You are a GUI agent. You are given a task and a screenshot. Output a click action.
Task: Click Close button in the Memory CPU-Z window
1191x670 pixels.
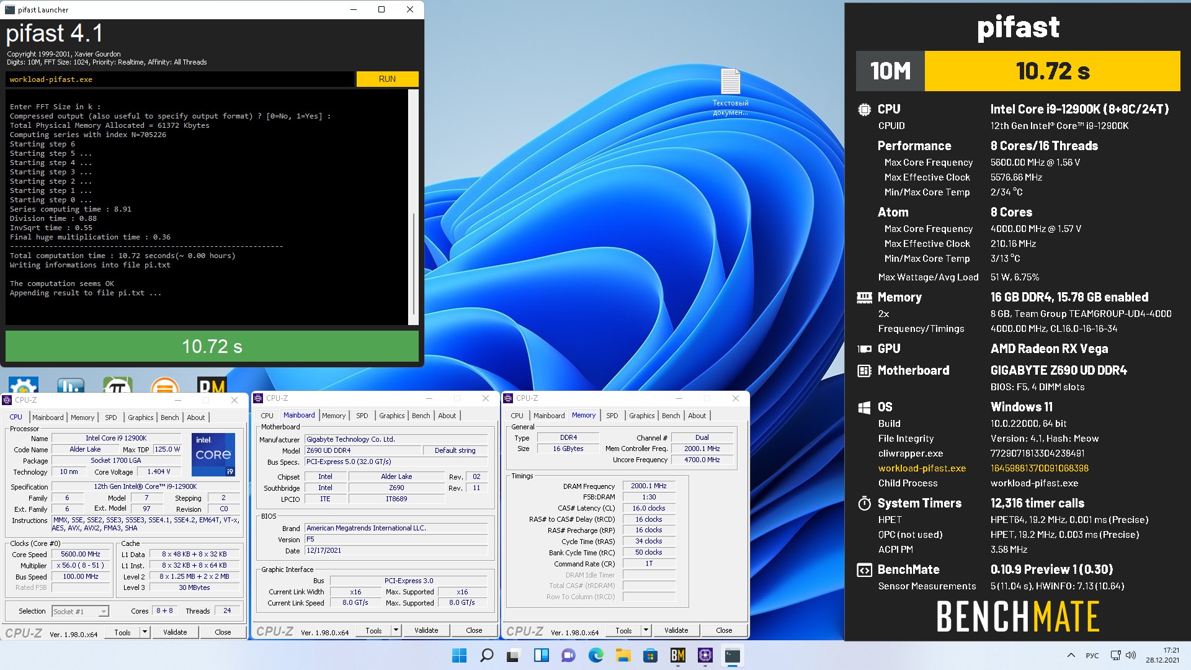pos(724,630)
